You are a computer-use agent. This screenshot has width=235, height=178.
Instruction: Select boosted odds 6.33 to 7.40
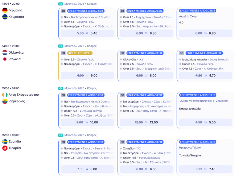click(205, 169)
